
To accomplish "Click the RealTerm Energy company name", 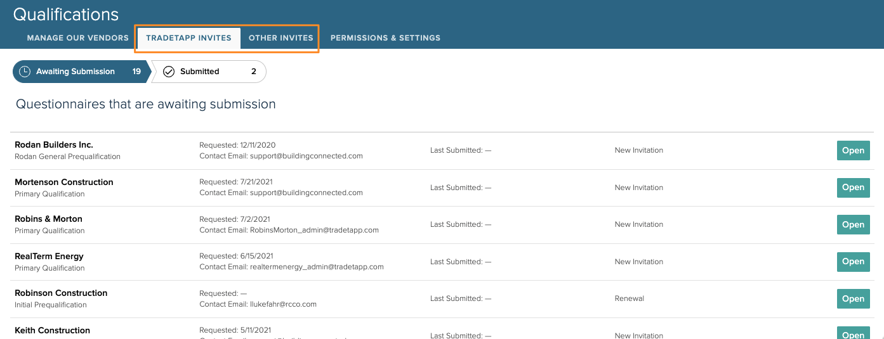I will pyautogui.click(x=49, y=256).
